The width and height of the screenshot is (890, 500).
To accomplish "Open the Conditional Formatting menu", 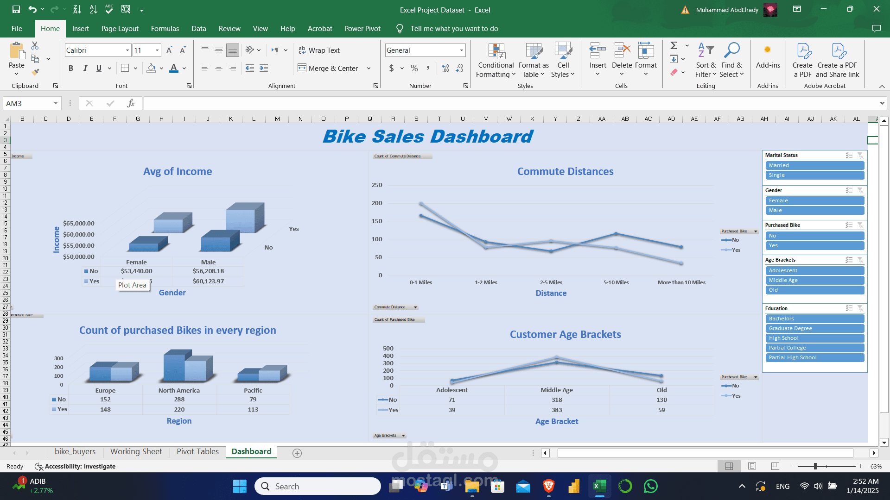I will pyautogui.click(x=496, y=60).
